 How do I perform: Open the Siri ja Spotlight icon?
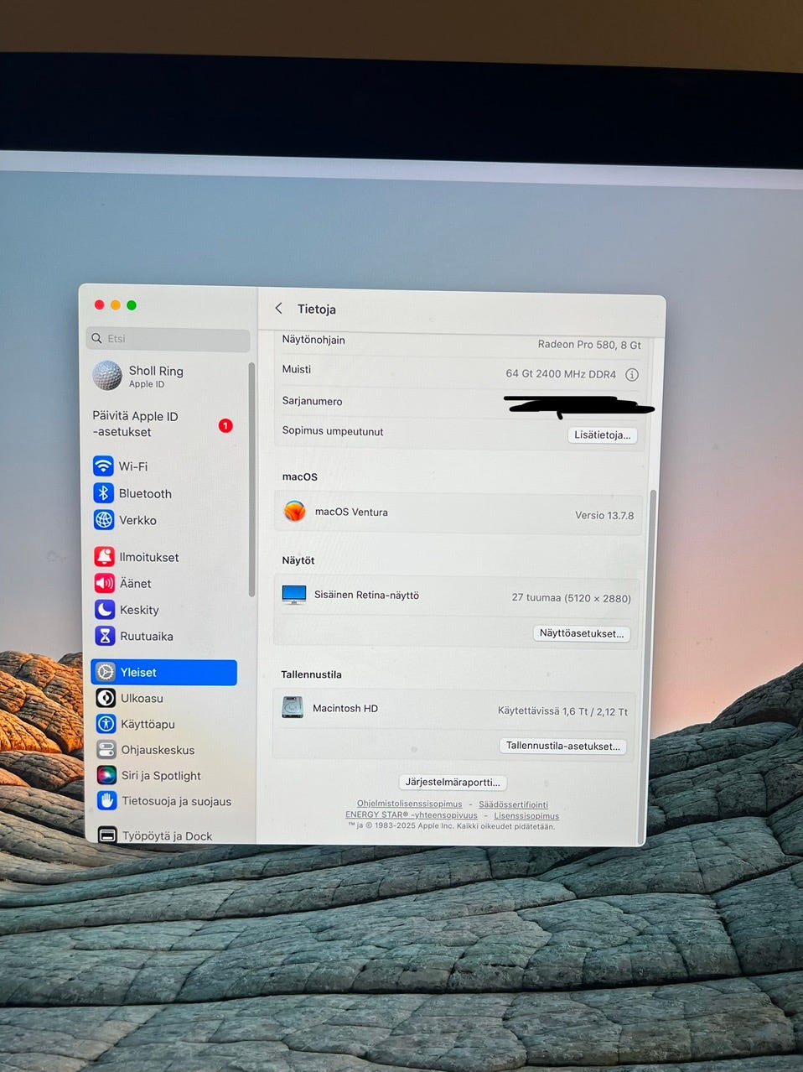tap(106, 775)
